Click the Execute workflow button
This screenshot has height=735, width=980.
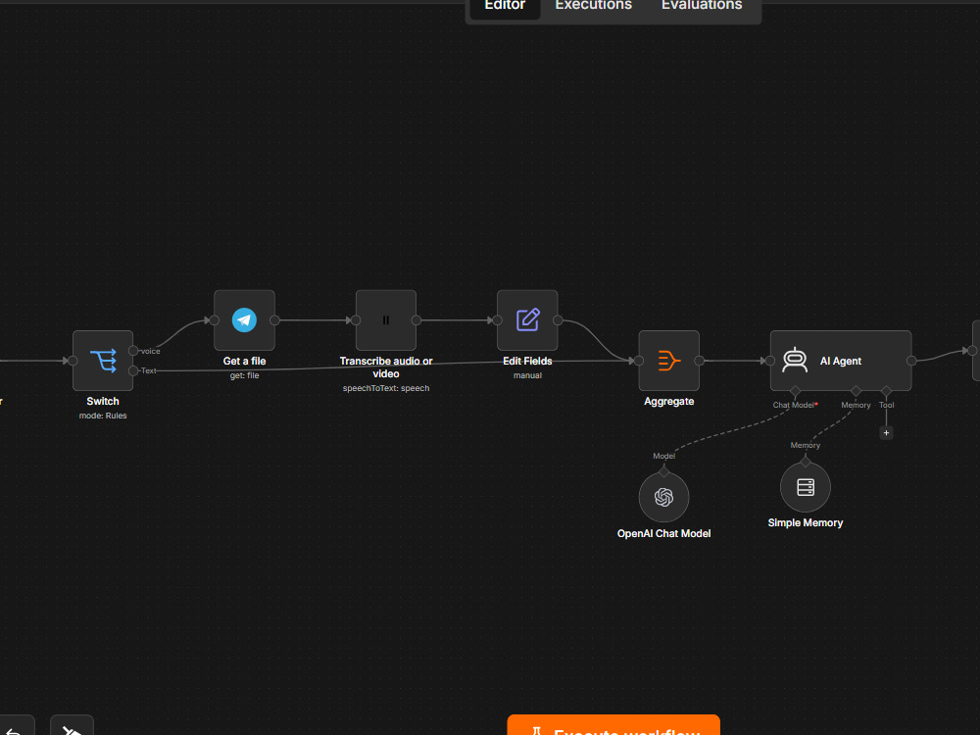pyautogui.click(x=613, y=725)
